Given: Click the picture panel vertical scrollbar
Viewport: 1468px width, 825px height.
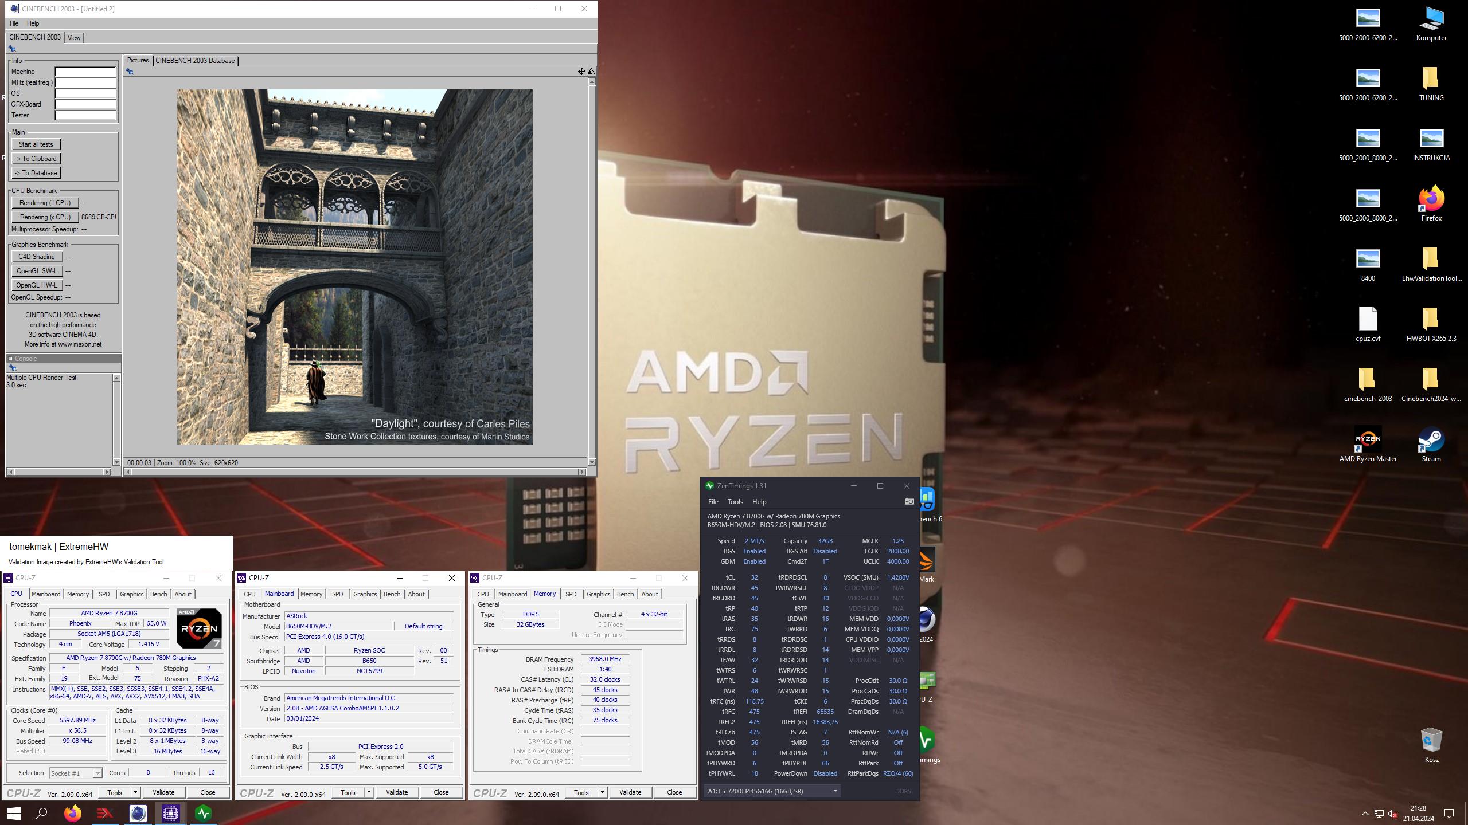Looking at the screenshot, I should (592, 272).
